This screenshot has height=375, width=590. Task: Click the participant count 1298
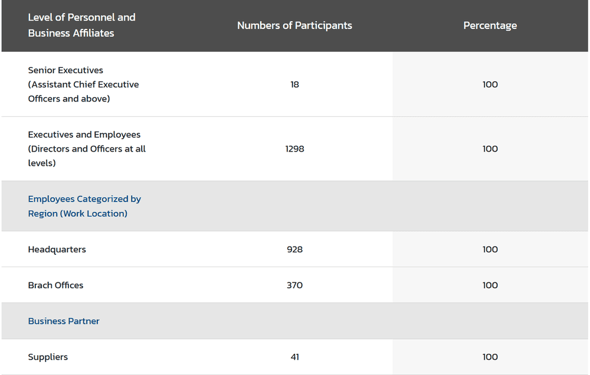tap(294, 149)
